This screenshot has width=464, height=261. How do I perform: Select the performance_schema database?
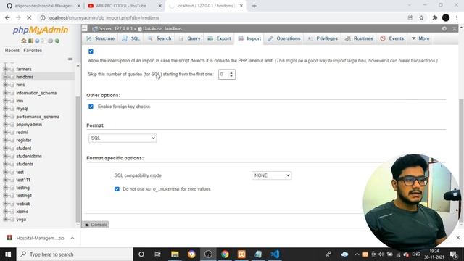38,117
